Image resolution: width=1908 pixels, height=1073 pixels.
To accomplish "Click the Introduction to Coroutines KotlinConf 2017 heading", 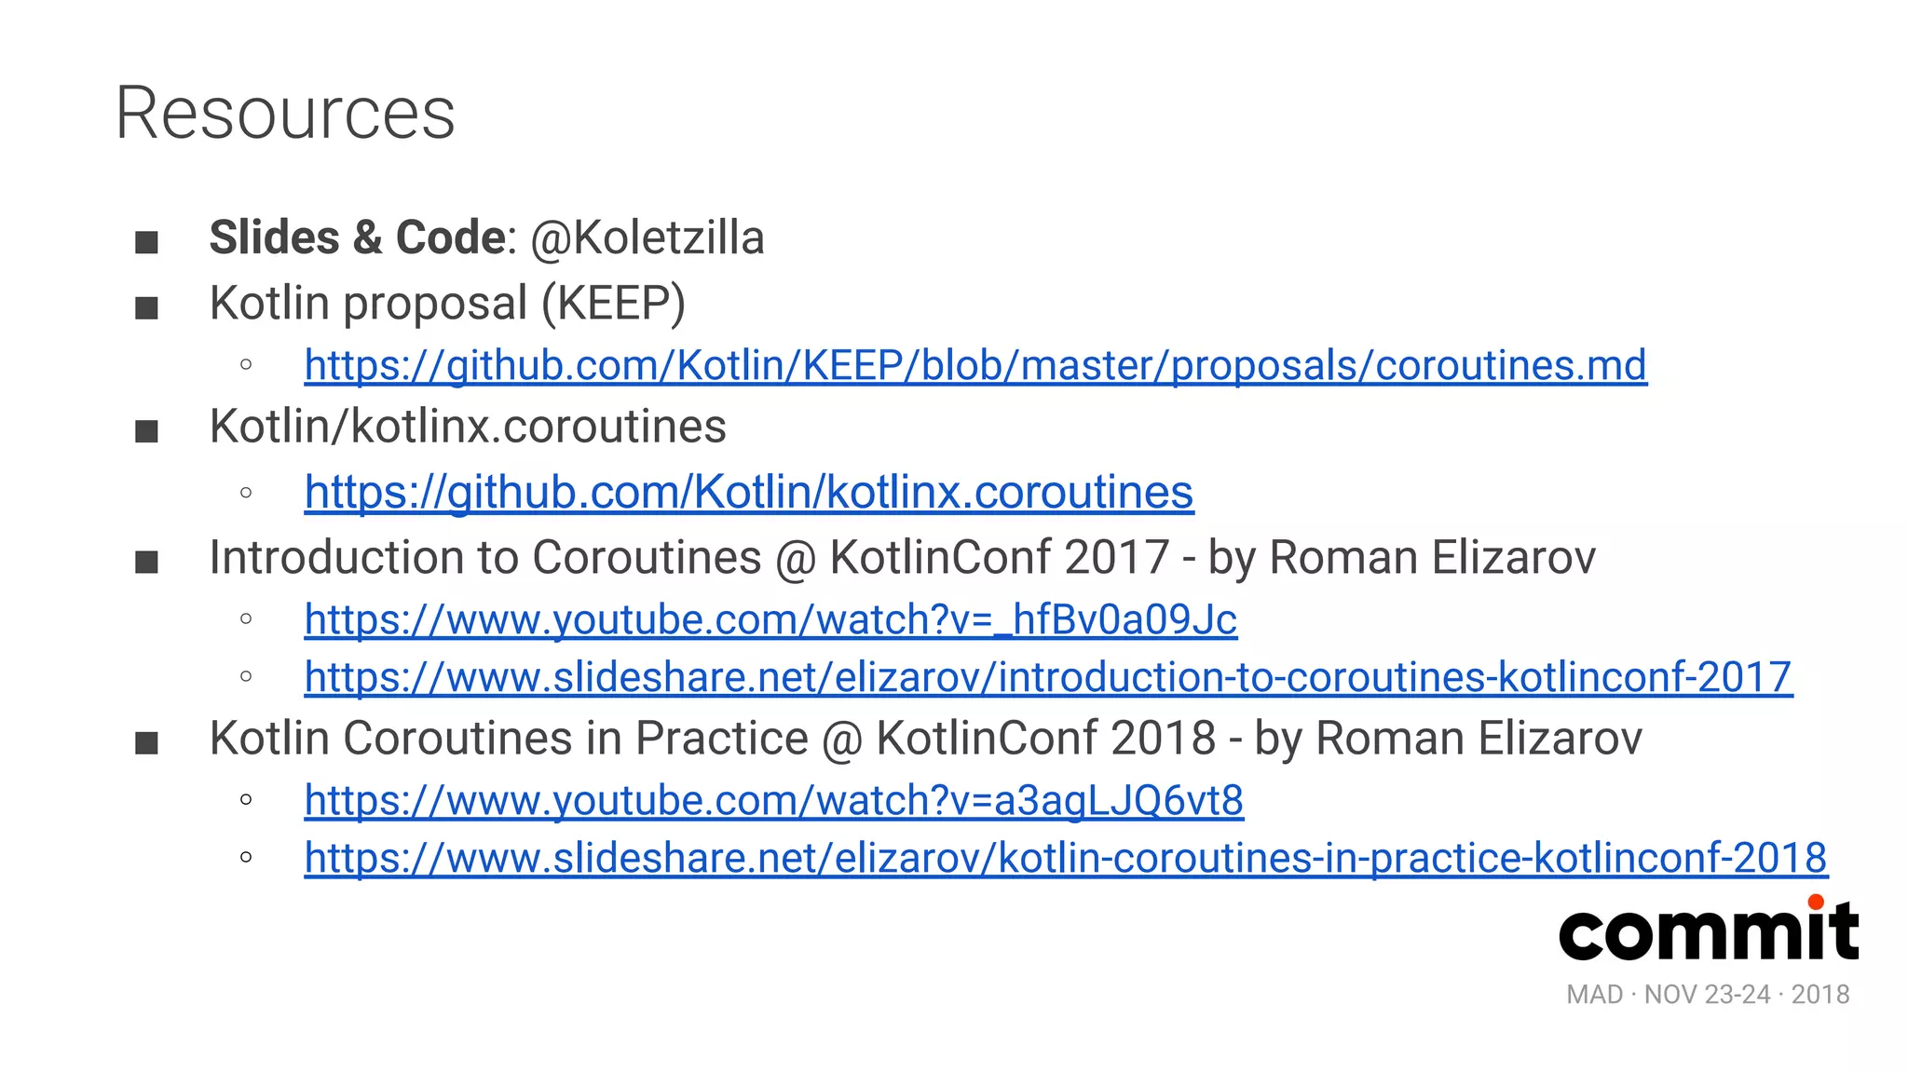I will pos(903,558).
